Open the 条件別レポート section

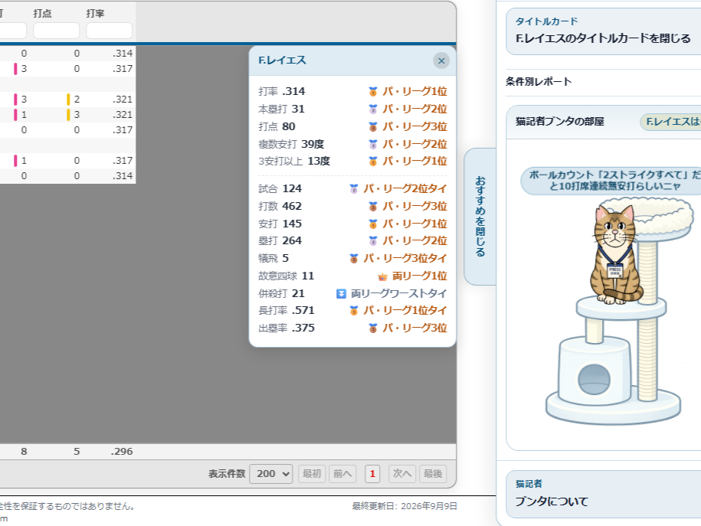[539, 81]
